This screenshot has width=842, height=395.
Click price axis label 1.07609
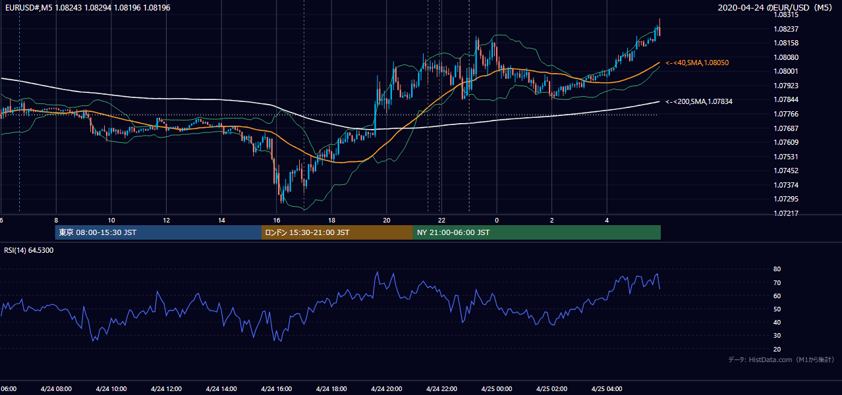pyautogui.click(x=787, y=142)
